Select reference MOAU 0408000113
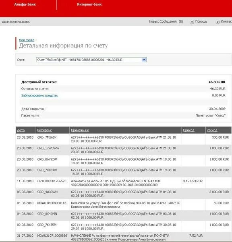Image resolution: width=232 pixels, height=242 pixels. [52, 203]
